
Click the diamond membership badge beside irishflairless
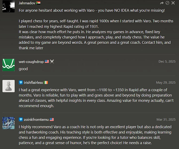(21, 82)
